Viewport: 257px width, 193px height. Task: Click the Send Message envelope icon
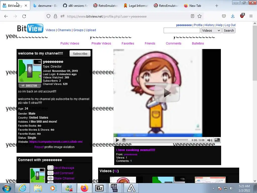(x=50, y=168)
